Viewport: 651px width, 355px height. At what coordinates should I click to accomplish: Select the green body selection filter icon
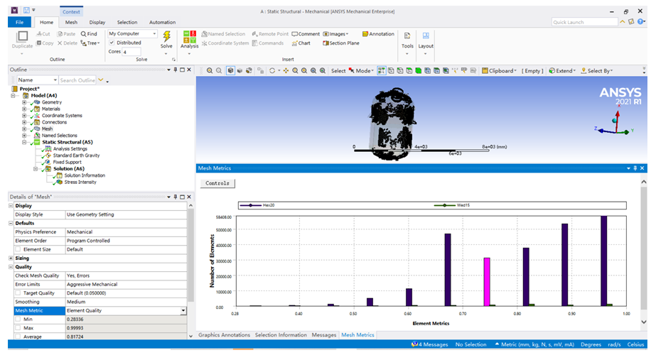pos(418,71)
